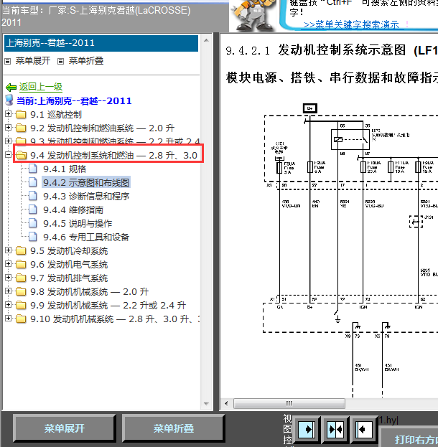
Task: Select 9.1 巡航控制 label
Action: (56, 115)
